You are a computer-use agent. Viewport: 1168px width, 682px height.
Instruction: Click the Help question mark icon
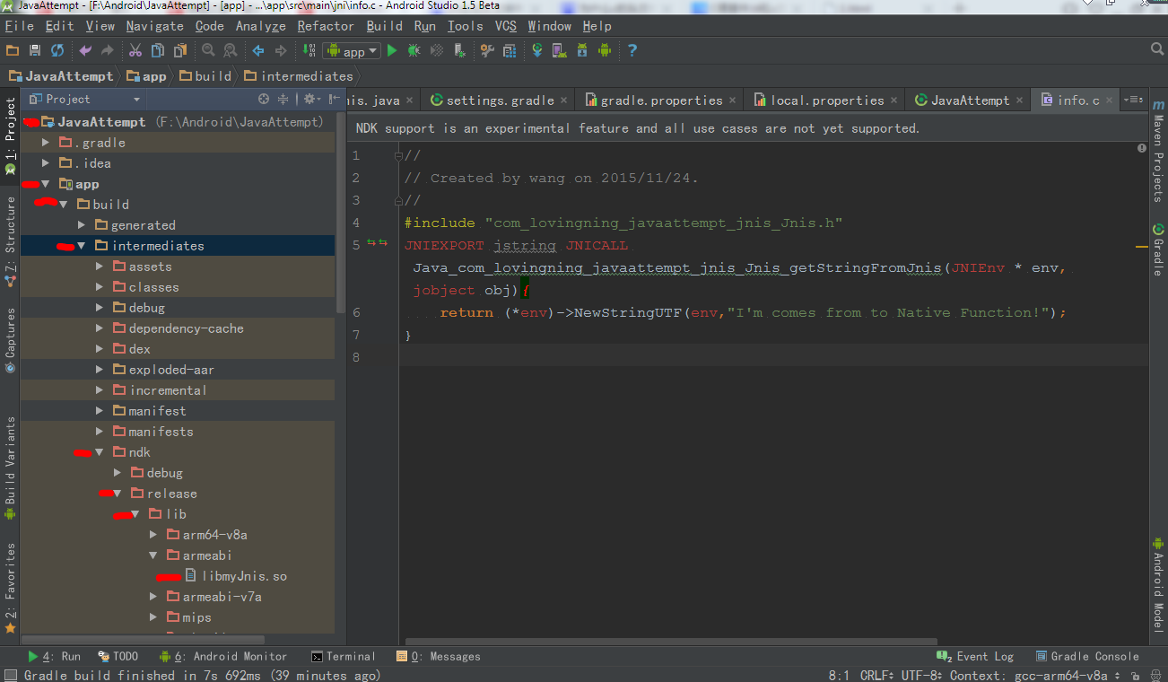click(x=632, y=51)
